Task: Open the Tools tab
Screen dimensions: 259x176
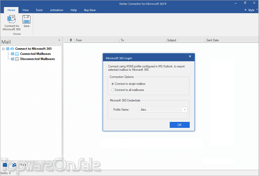Action: coord(39,10)
